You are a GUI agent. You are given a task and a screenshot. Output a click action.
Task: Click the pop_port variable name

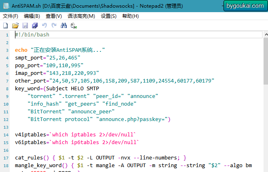[28, 66]
